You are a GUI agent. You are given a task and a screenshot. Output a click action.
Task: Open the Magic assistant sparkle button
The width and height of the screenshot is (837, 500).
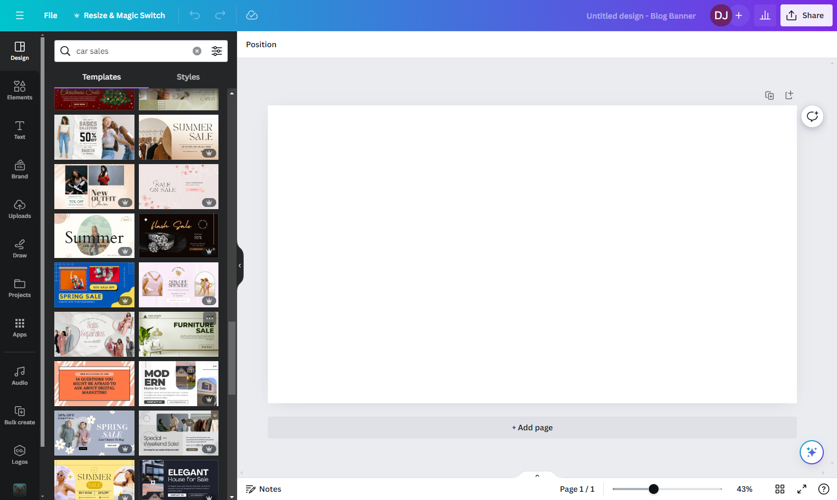(812, 452)
